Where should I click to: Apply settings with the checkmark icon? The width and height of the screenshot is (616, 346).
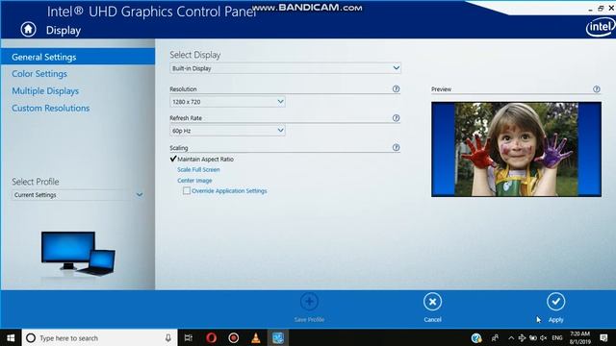556,302
